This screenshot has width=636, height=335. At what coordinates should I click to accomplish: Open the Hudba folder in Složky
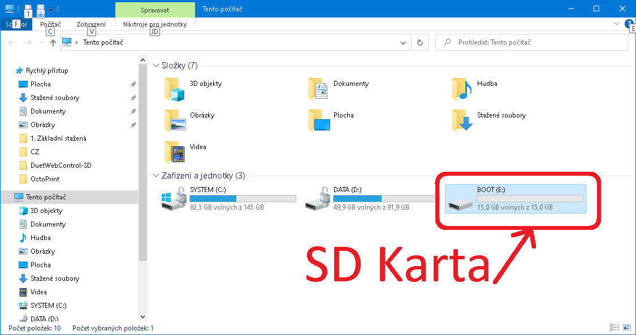[x=474, y=89]
